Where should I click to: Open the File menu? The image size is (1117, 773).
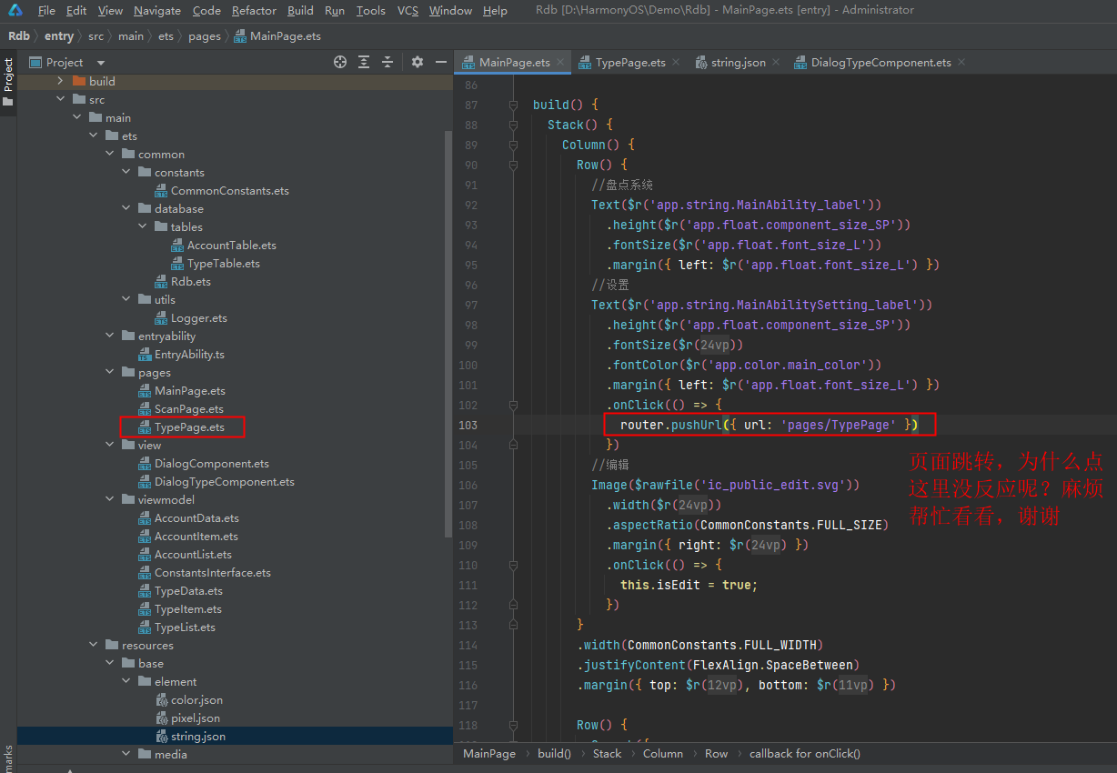tap(46, 11)
